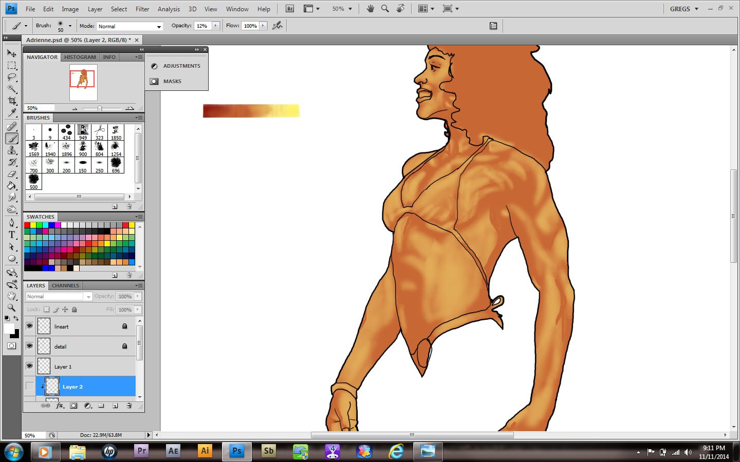Hide the lineart layer
The width and height of the screenshot is (740, 462).
pos(29,326)
